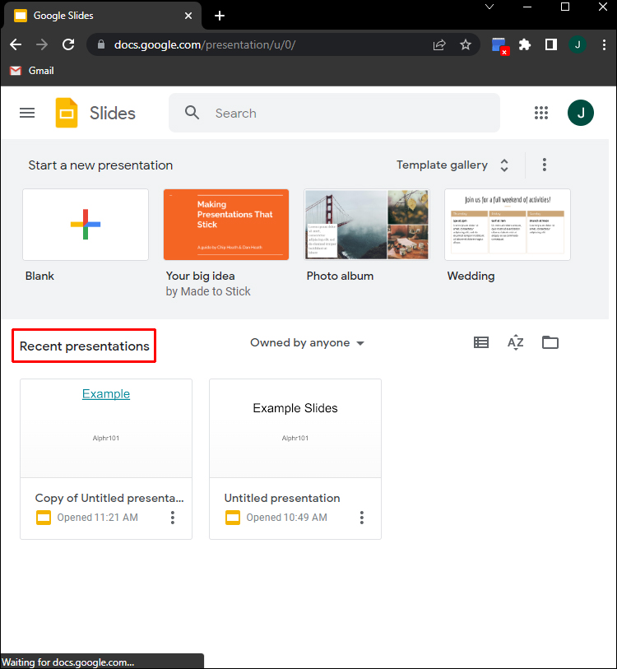Viewport: 617px width, 669px height.
Task: Click by Made to Stick text
Action: [x=208, y=291]
